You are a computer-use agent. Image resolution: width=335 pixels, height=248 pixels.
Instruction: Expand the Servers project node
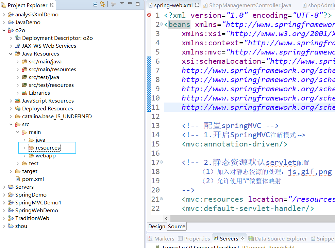[x=4, y=187]
